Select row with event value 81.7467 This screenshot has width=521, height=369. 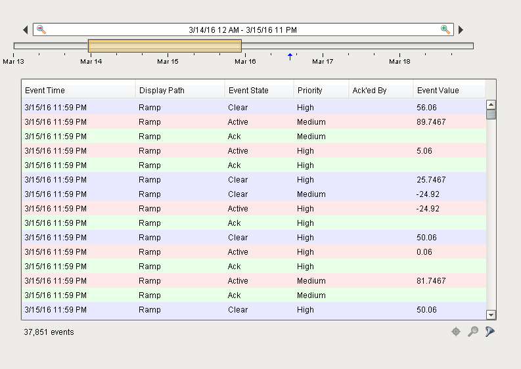(254, 280)
